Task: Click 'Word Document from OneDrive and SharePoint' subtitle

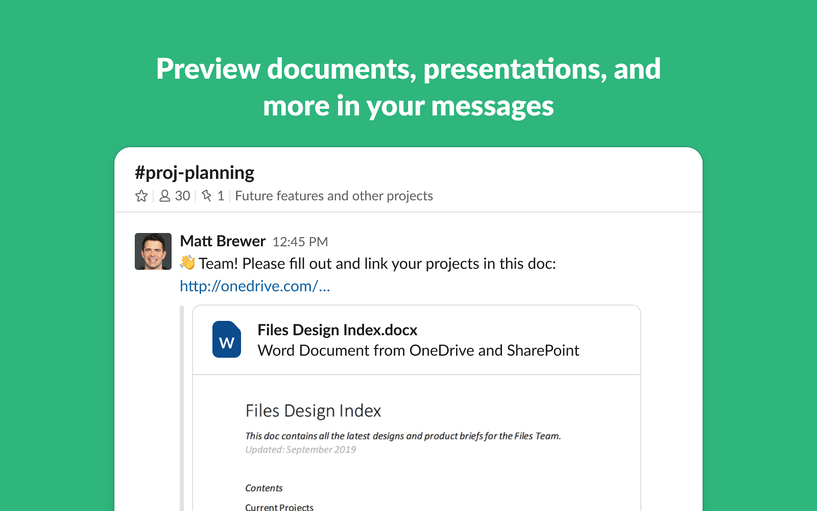Action: coord(418,351)
